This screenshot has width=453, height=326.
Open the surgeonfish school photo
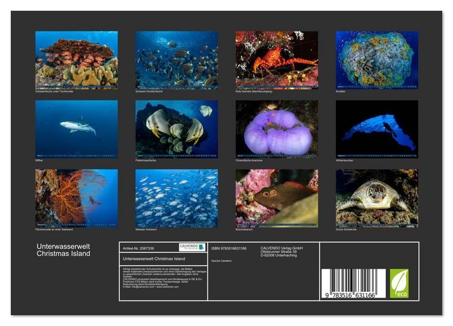(177, 60)
